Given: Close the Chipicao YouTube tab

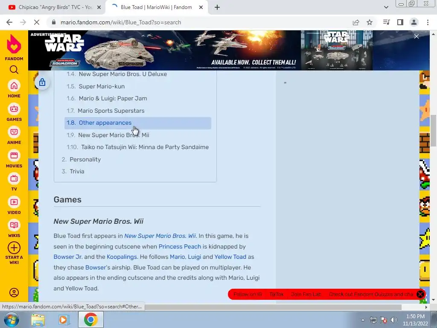Looking at the screenshot, I should pos(99,7).
